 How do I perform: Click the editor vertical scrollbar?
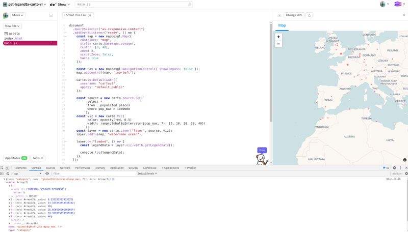tap(271, 73)
